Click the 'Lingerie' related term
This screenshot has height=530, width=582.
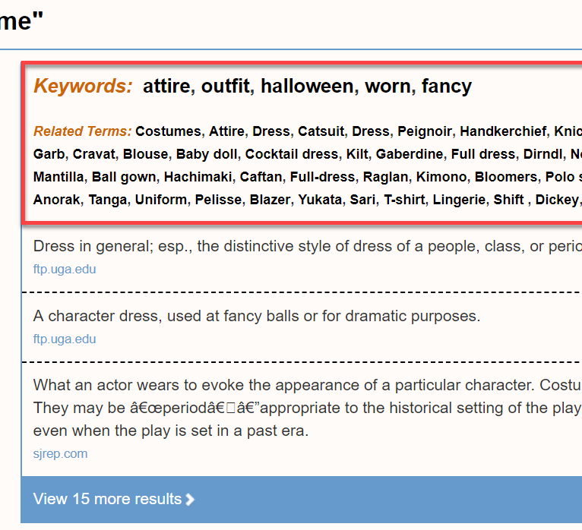[453, 200]
